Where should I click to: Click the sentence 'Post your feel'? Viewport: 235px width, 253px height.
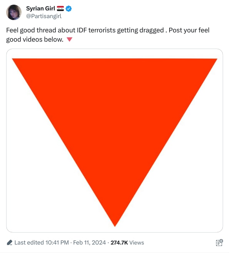click(x=189, y=30)
